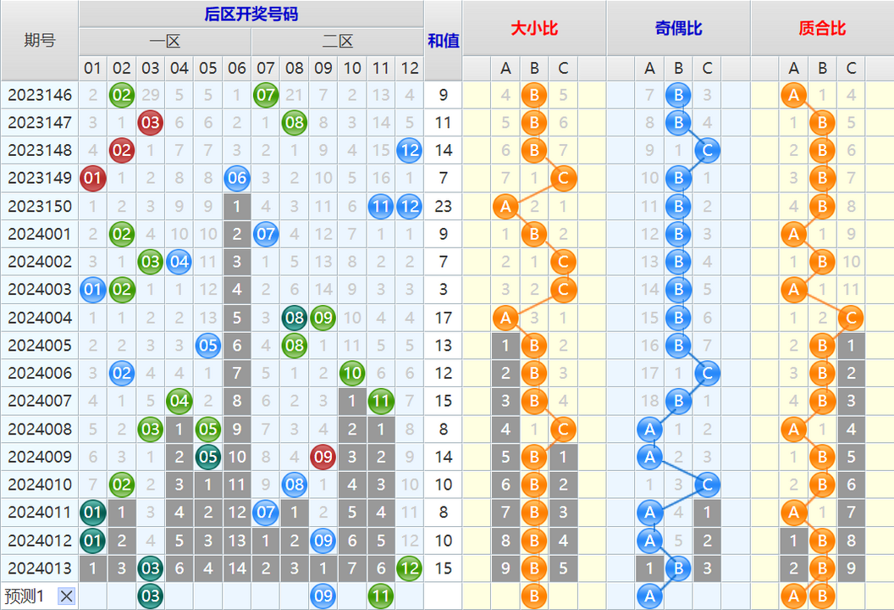Select ball 11 in the 预测1 row
This screenshot has width=894, height=610.
click(x=381, y=596)
